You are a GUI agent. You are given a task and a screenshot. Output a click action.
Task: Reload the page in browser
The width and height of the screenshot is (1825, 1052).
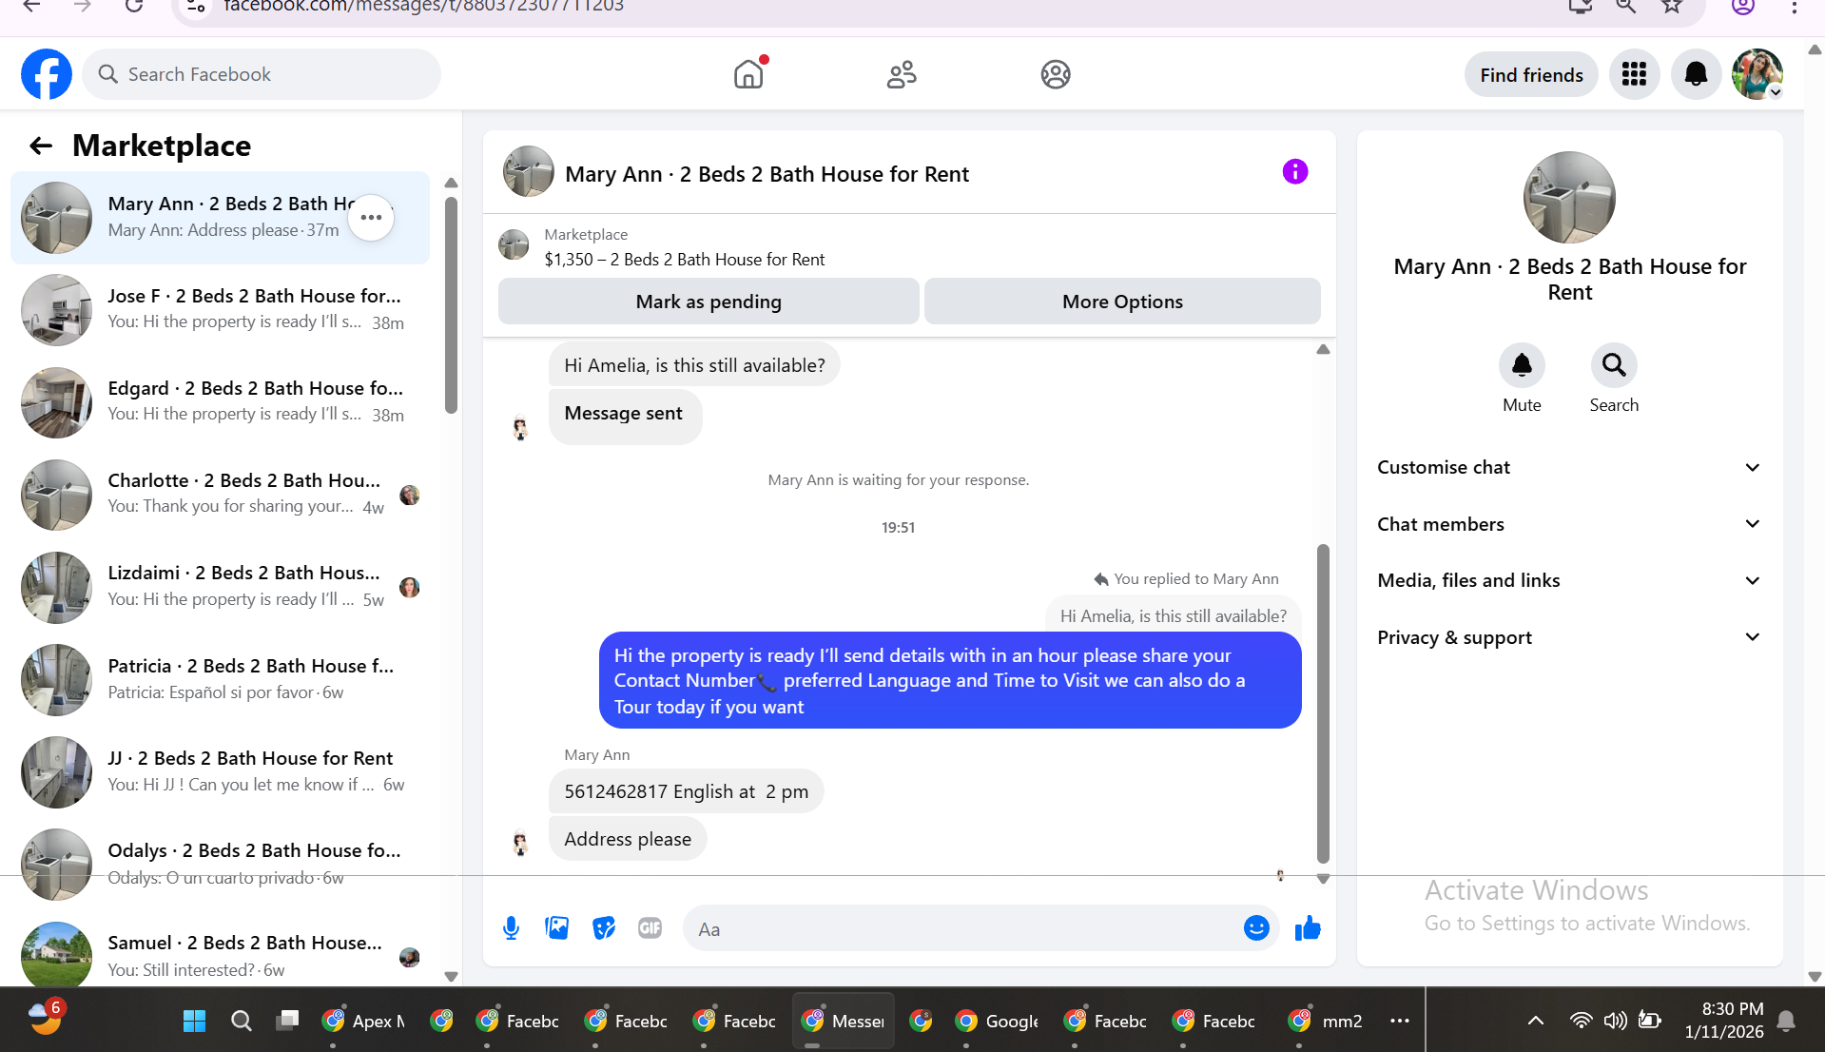point(134,7)
